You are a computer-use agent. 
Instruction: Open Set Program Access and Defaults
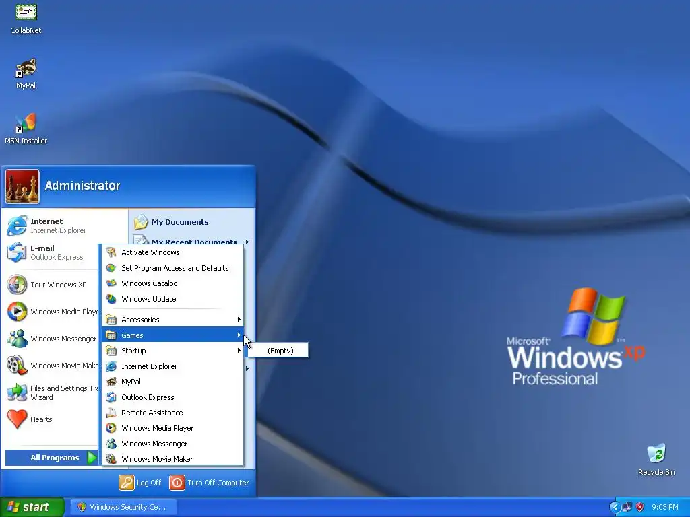coord(172,268)
